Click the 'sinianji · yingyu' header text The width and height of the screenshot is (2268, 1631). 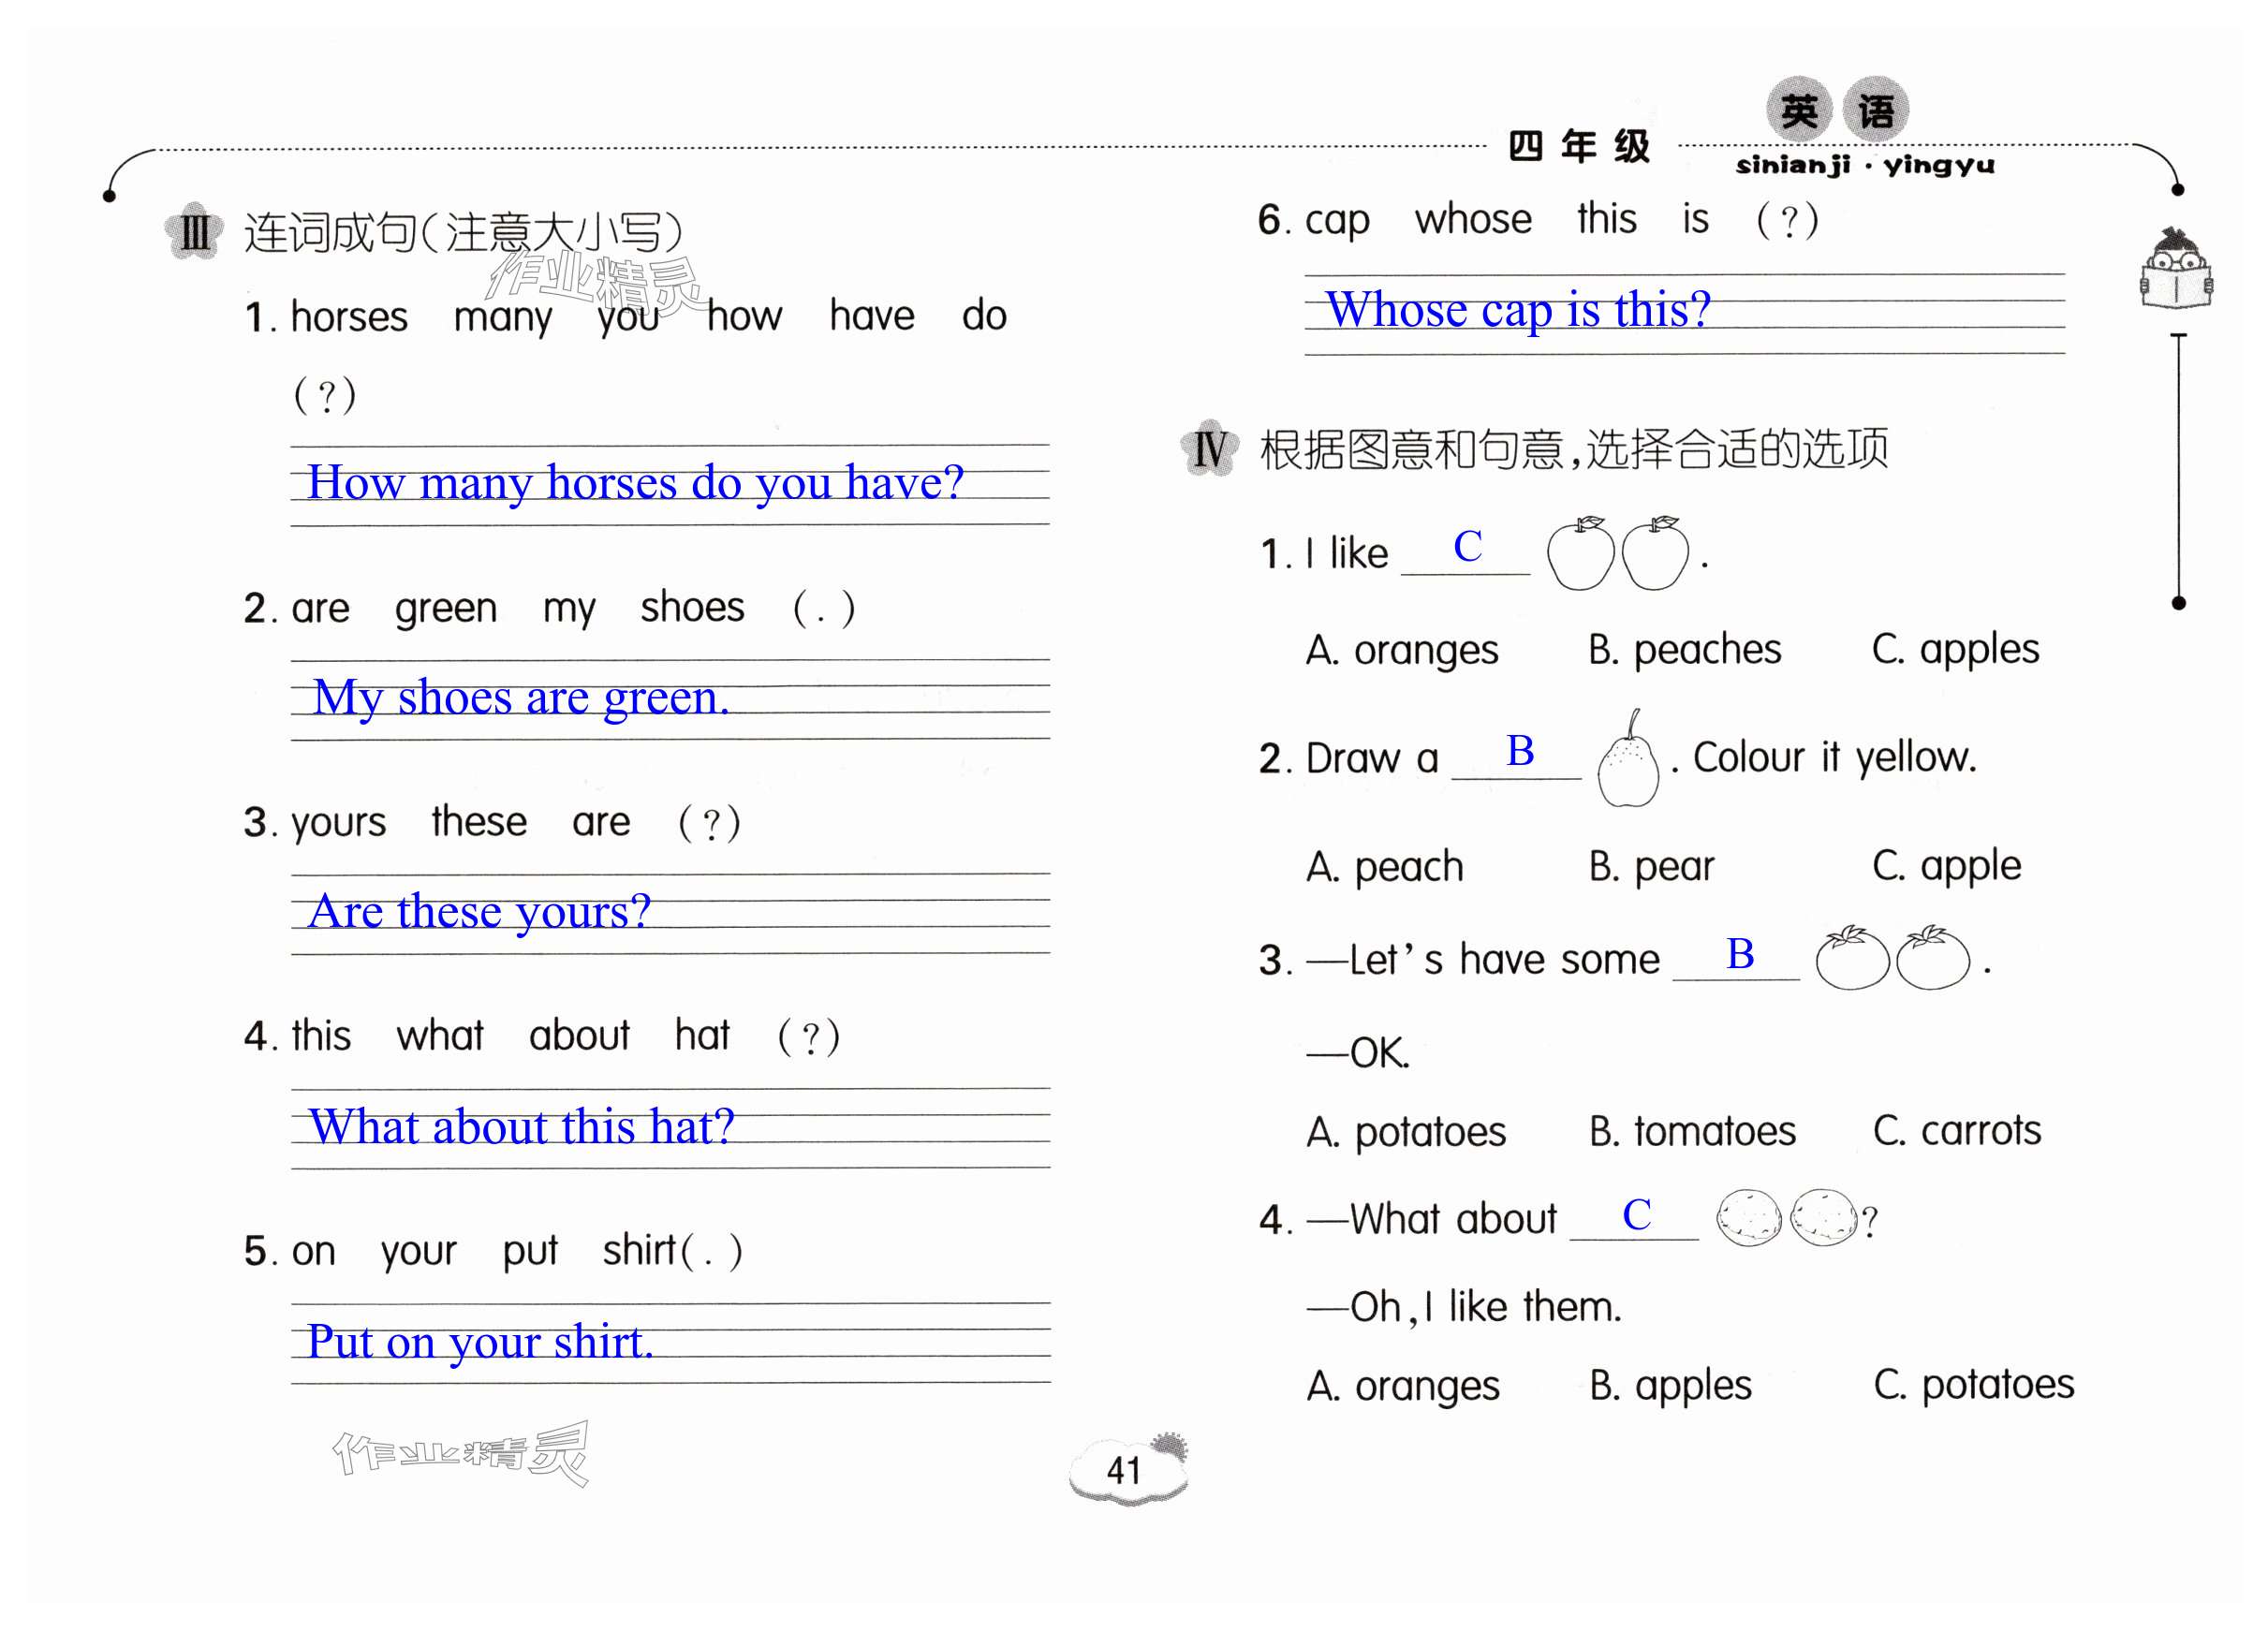[x=1864, y=166]
